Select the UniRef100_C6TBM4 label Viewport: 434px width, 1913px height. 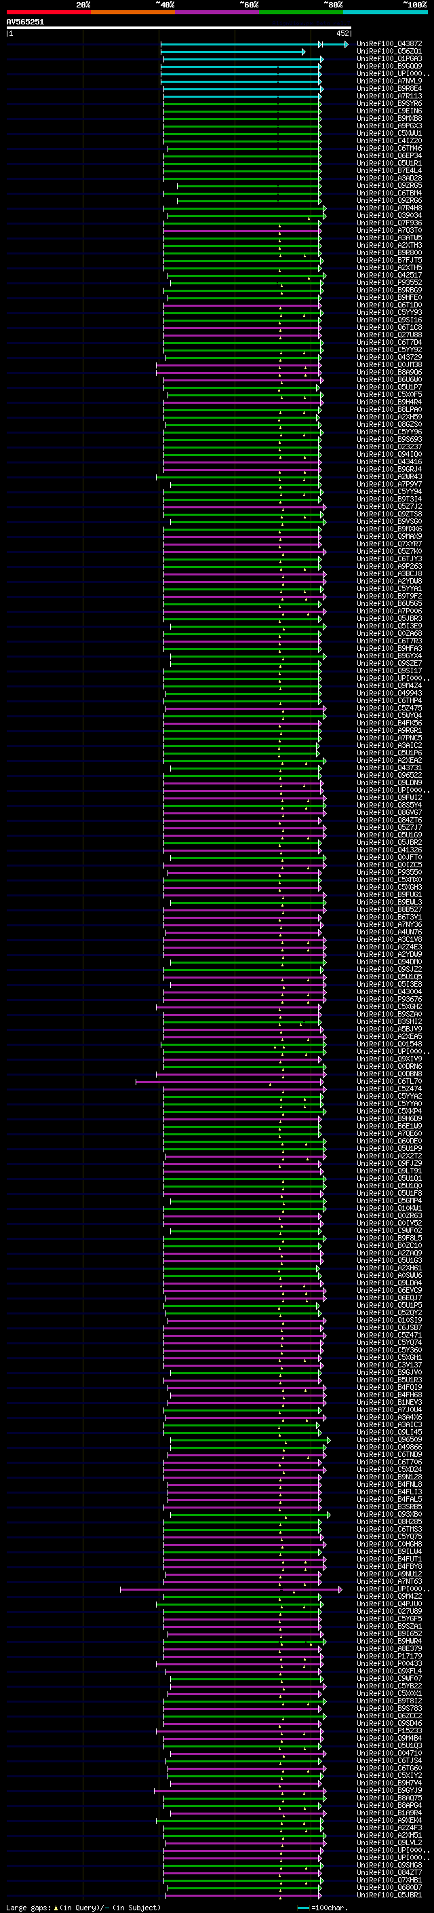point(389,193)
